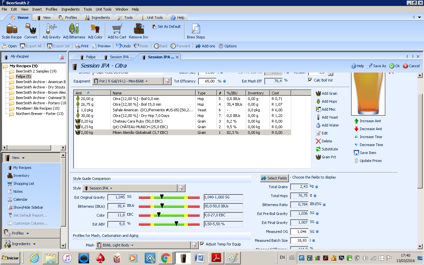Select the Chateau Cara Ruby grain row

[x=182, y=121]
